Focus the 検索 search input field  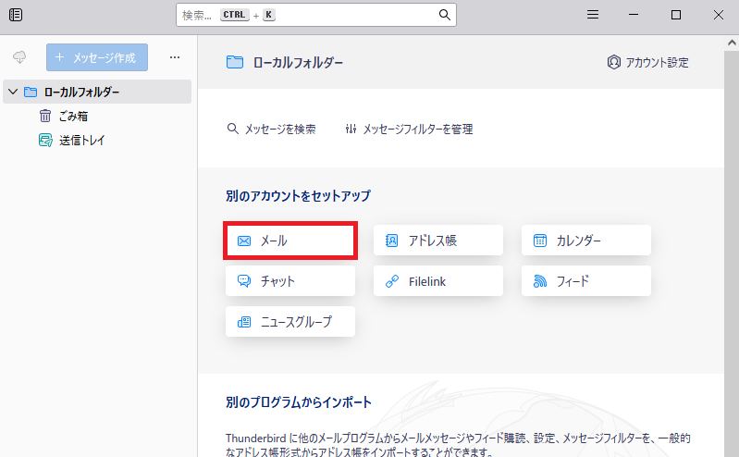(x=315, y=15)
